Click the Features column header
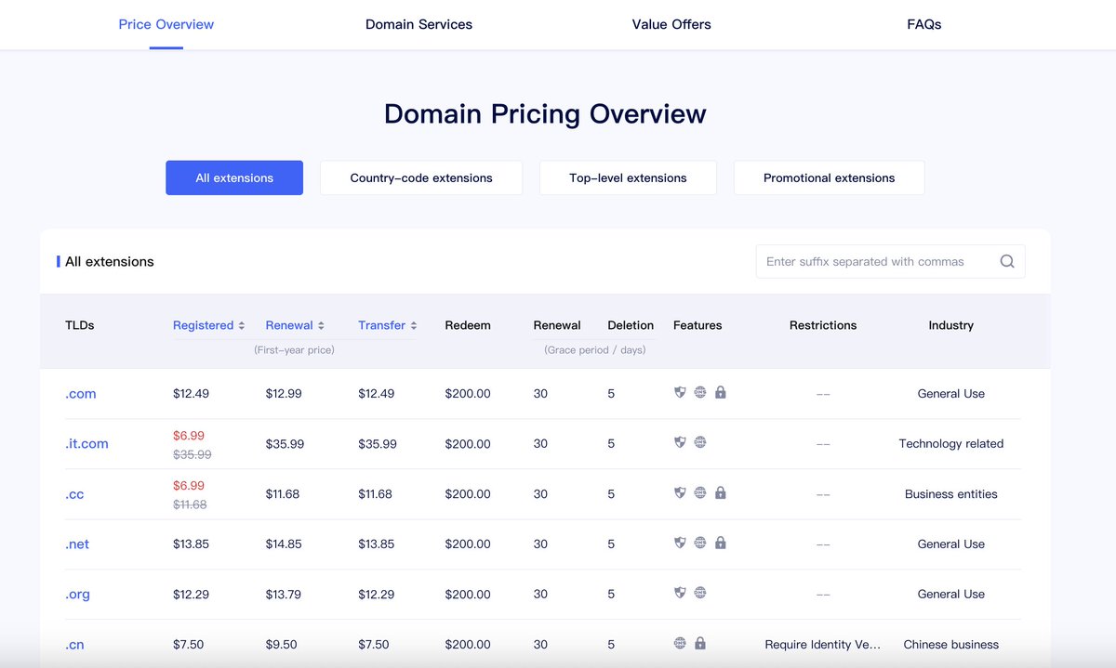The image size is (1116, 668). (697, 325)
